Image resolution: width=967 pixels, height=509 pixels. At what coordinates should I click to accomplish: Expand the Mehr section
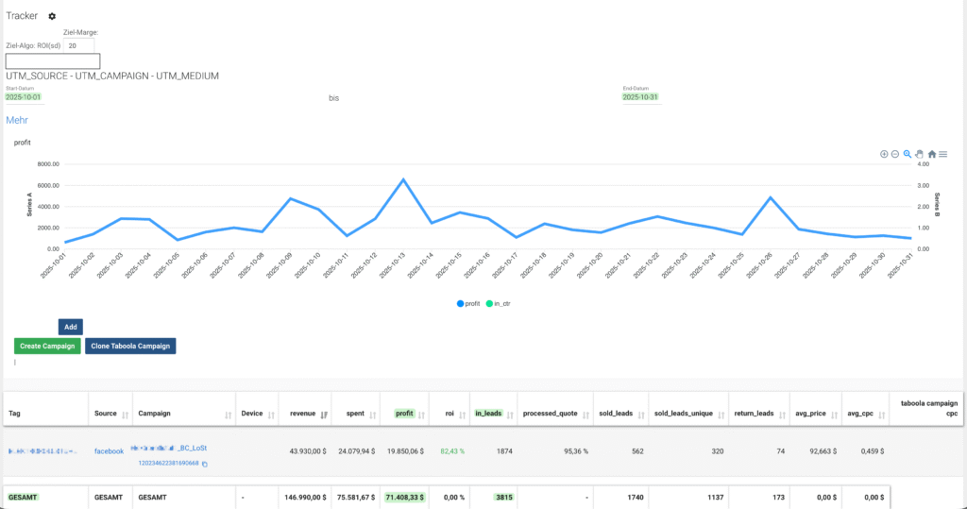point(17,120)
